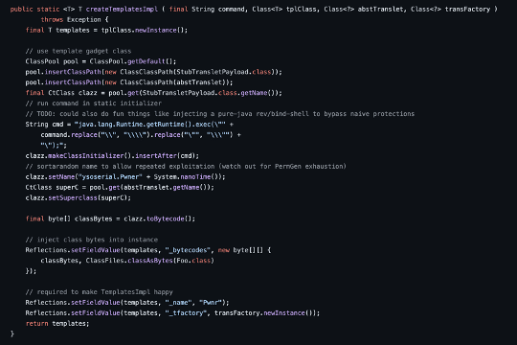Image resolution: width=517 pixels, height=345 pixels.
Task: Click the comment '// run command in static initializer'
Action: [93, 103]
